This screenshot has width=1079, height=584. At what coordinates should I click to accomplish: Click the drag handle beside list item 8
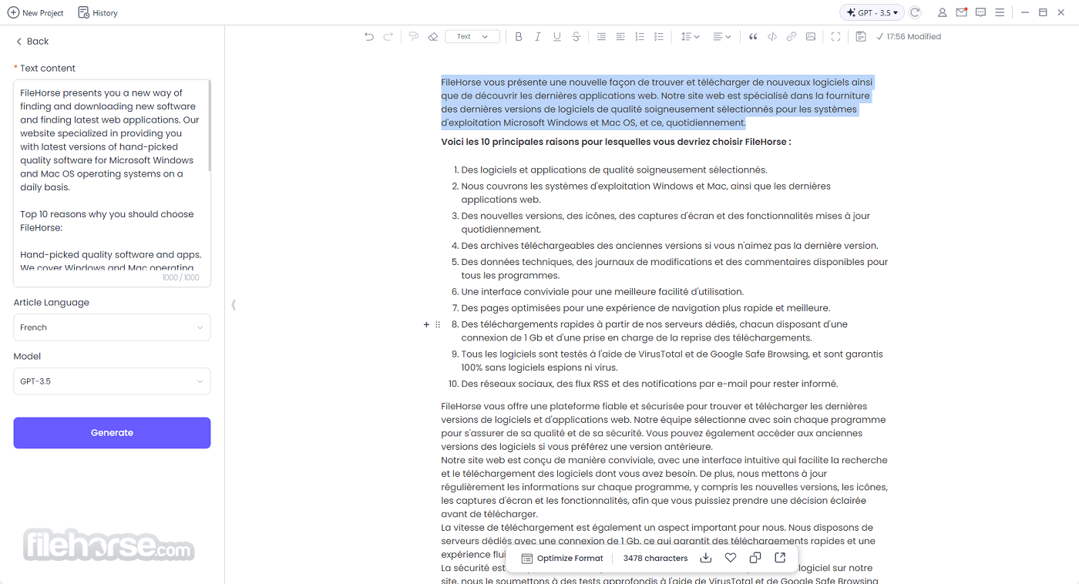tap(438, 325)
